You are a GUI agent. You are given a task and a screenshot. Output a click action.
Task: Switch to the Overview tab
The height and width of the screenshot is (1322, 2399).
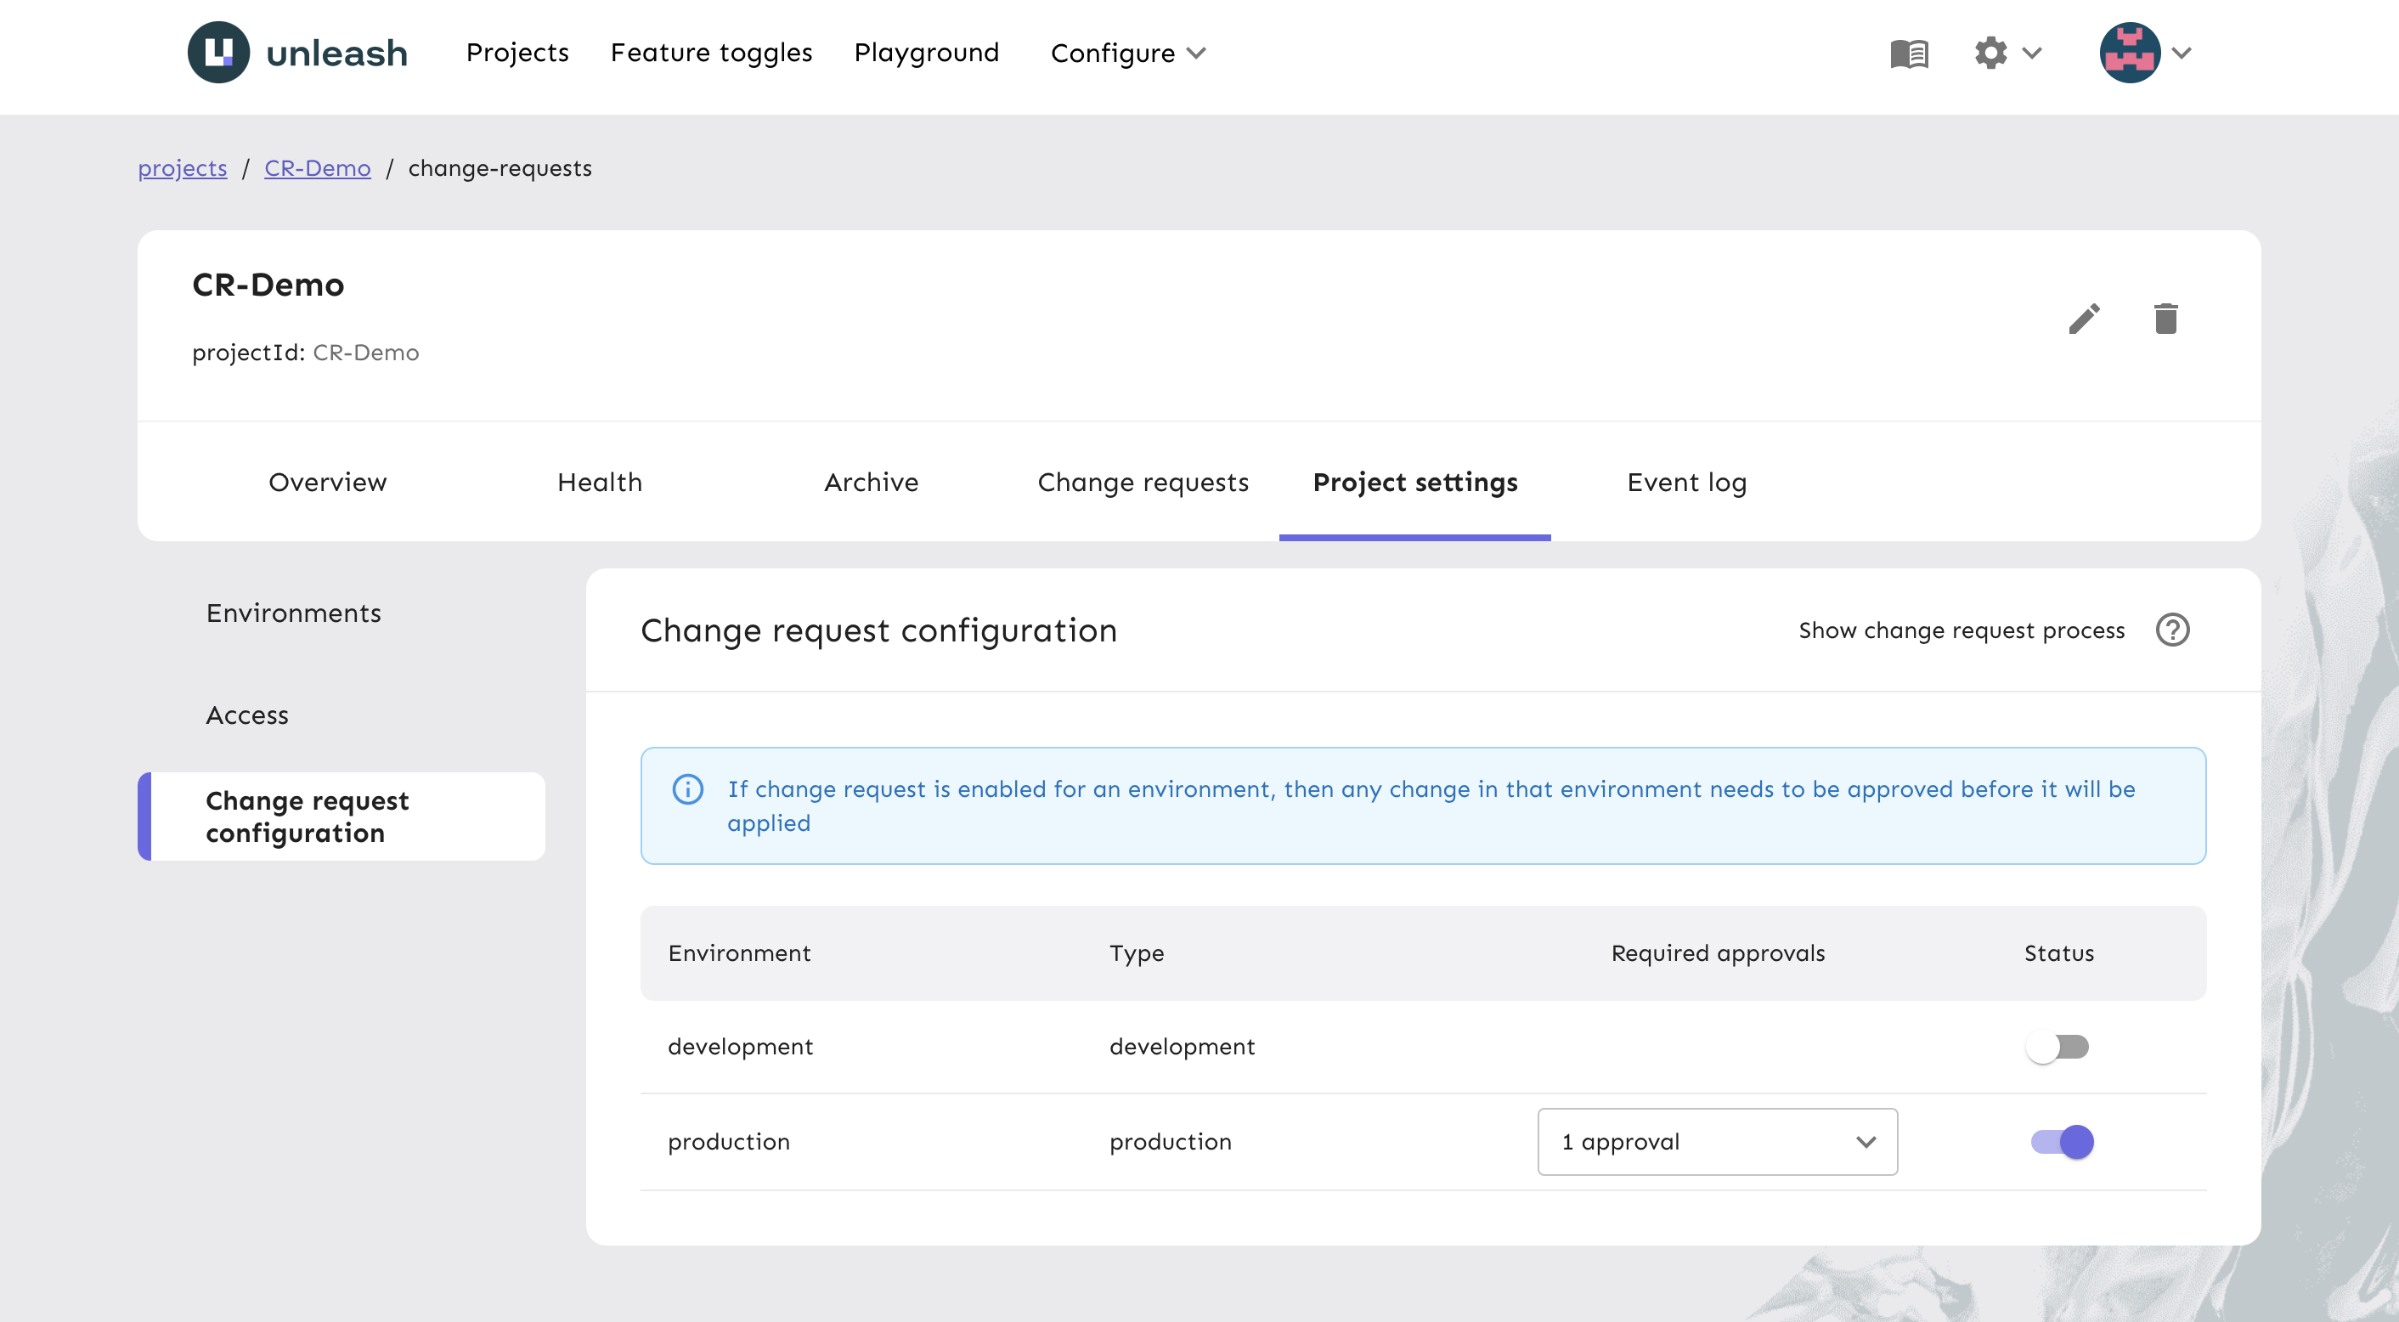tap(327, 482)
